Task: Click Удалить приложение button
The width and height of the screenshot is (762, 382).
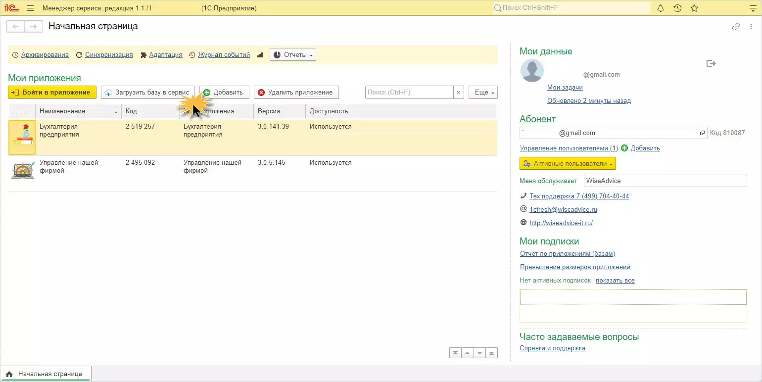Action: pos(296,93)
